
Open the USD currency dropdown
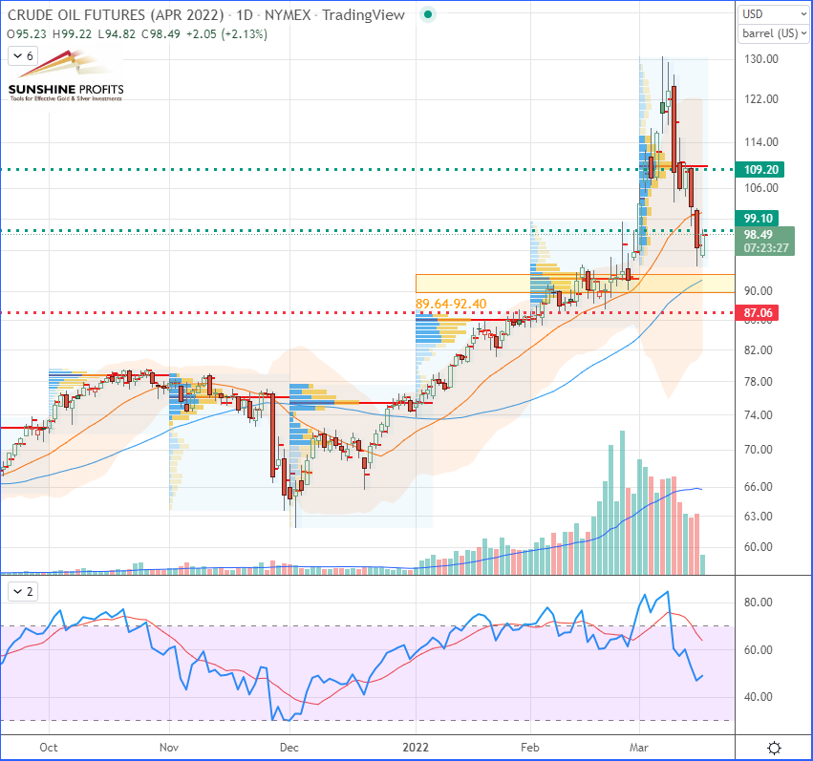click(x=773, y=14)
